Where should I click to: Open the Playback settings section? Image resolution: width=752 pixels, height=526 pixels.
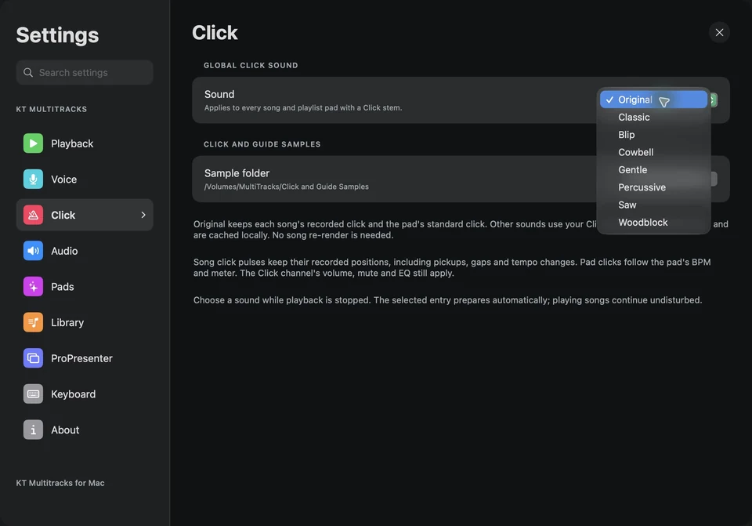(x=85, y=143)
